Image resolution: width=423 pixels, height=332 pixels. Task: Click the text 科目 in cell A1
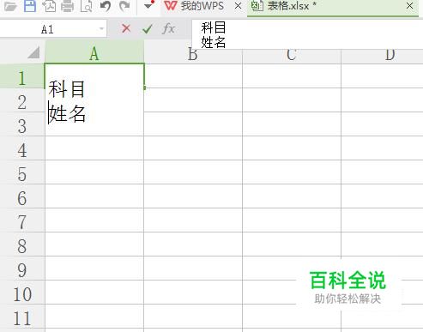[66, 89]
